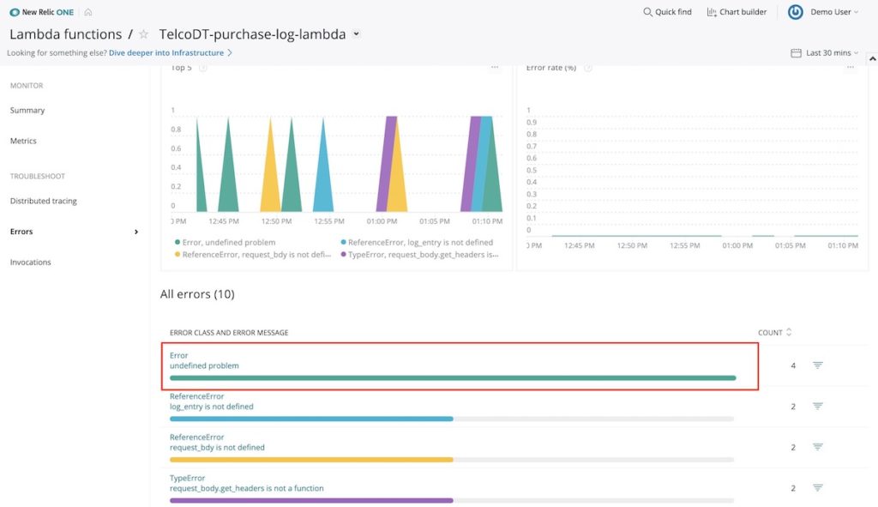Click the chevron arrow beside Errors
The image size is (878, 507).
[x=136, y=232]
